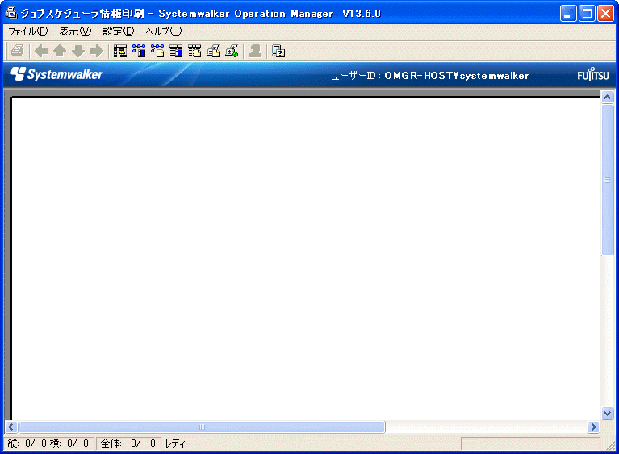Click the computer help question mark icon
Screen dimensions: 619x454
click(x=278, y=51)
